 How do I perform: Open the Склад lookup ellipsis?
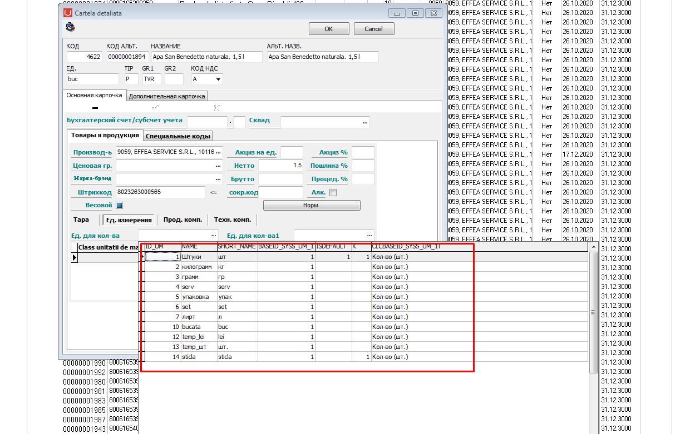point(365,122)
